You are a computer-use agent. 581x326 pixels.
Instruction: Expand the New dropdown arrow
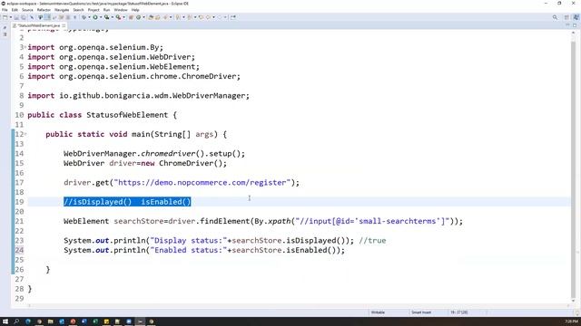11,17
